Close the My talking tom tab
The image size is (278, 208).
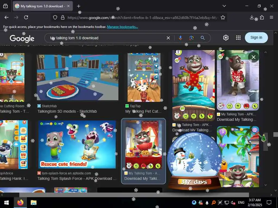(x=68, y=6)
